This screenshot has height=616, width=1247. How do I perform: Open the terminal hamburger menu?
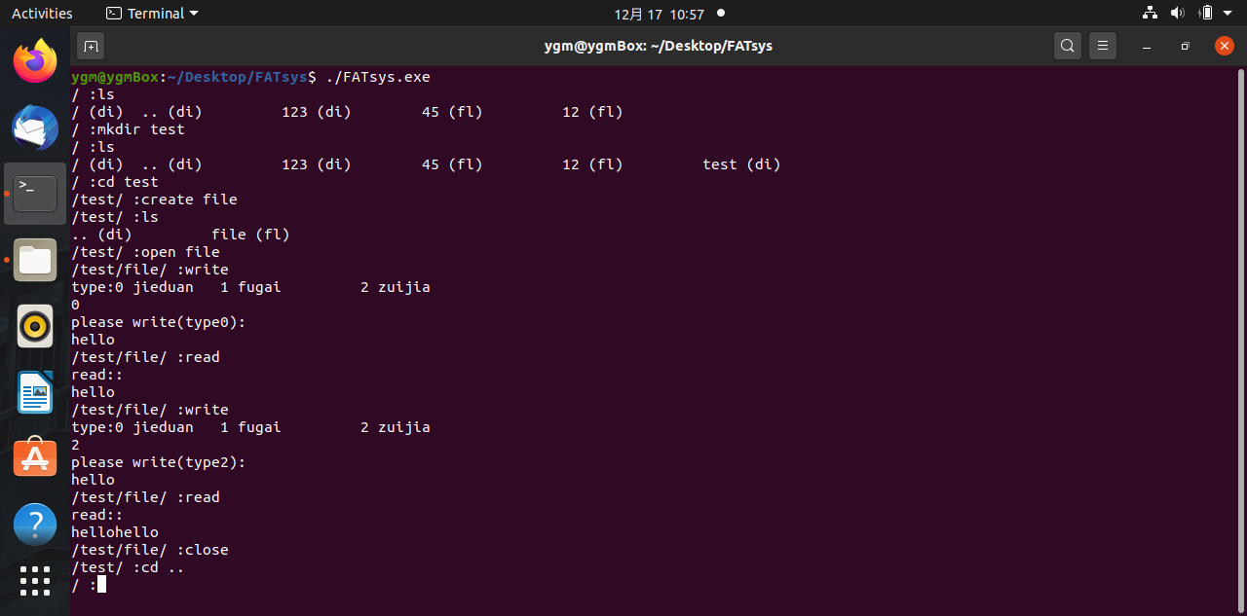tap(1102, 46)
